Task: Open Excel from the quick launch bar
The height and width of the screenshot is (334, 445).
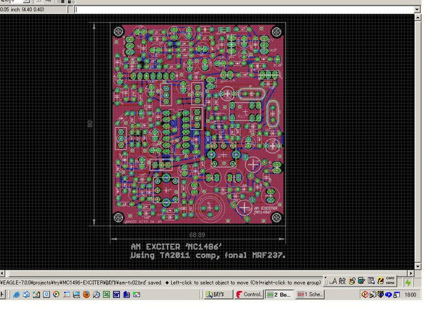Action: click(106, 295)
